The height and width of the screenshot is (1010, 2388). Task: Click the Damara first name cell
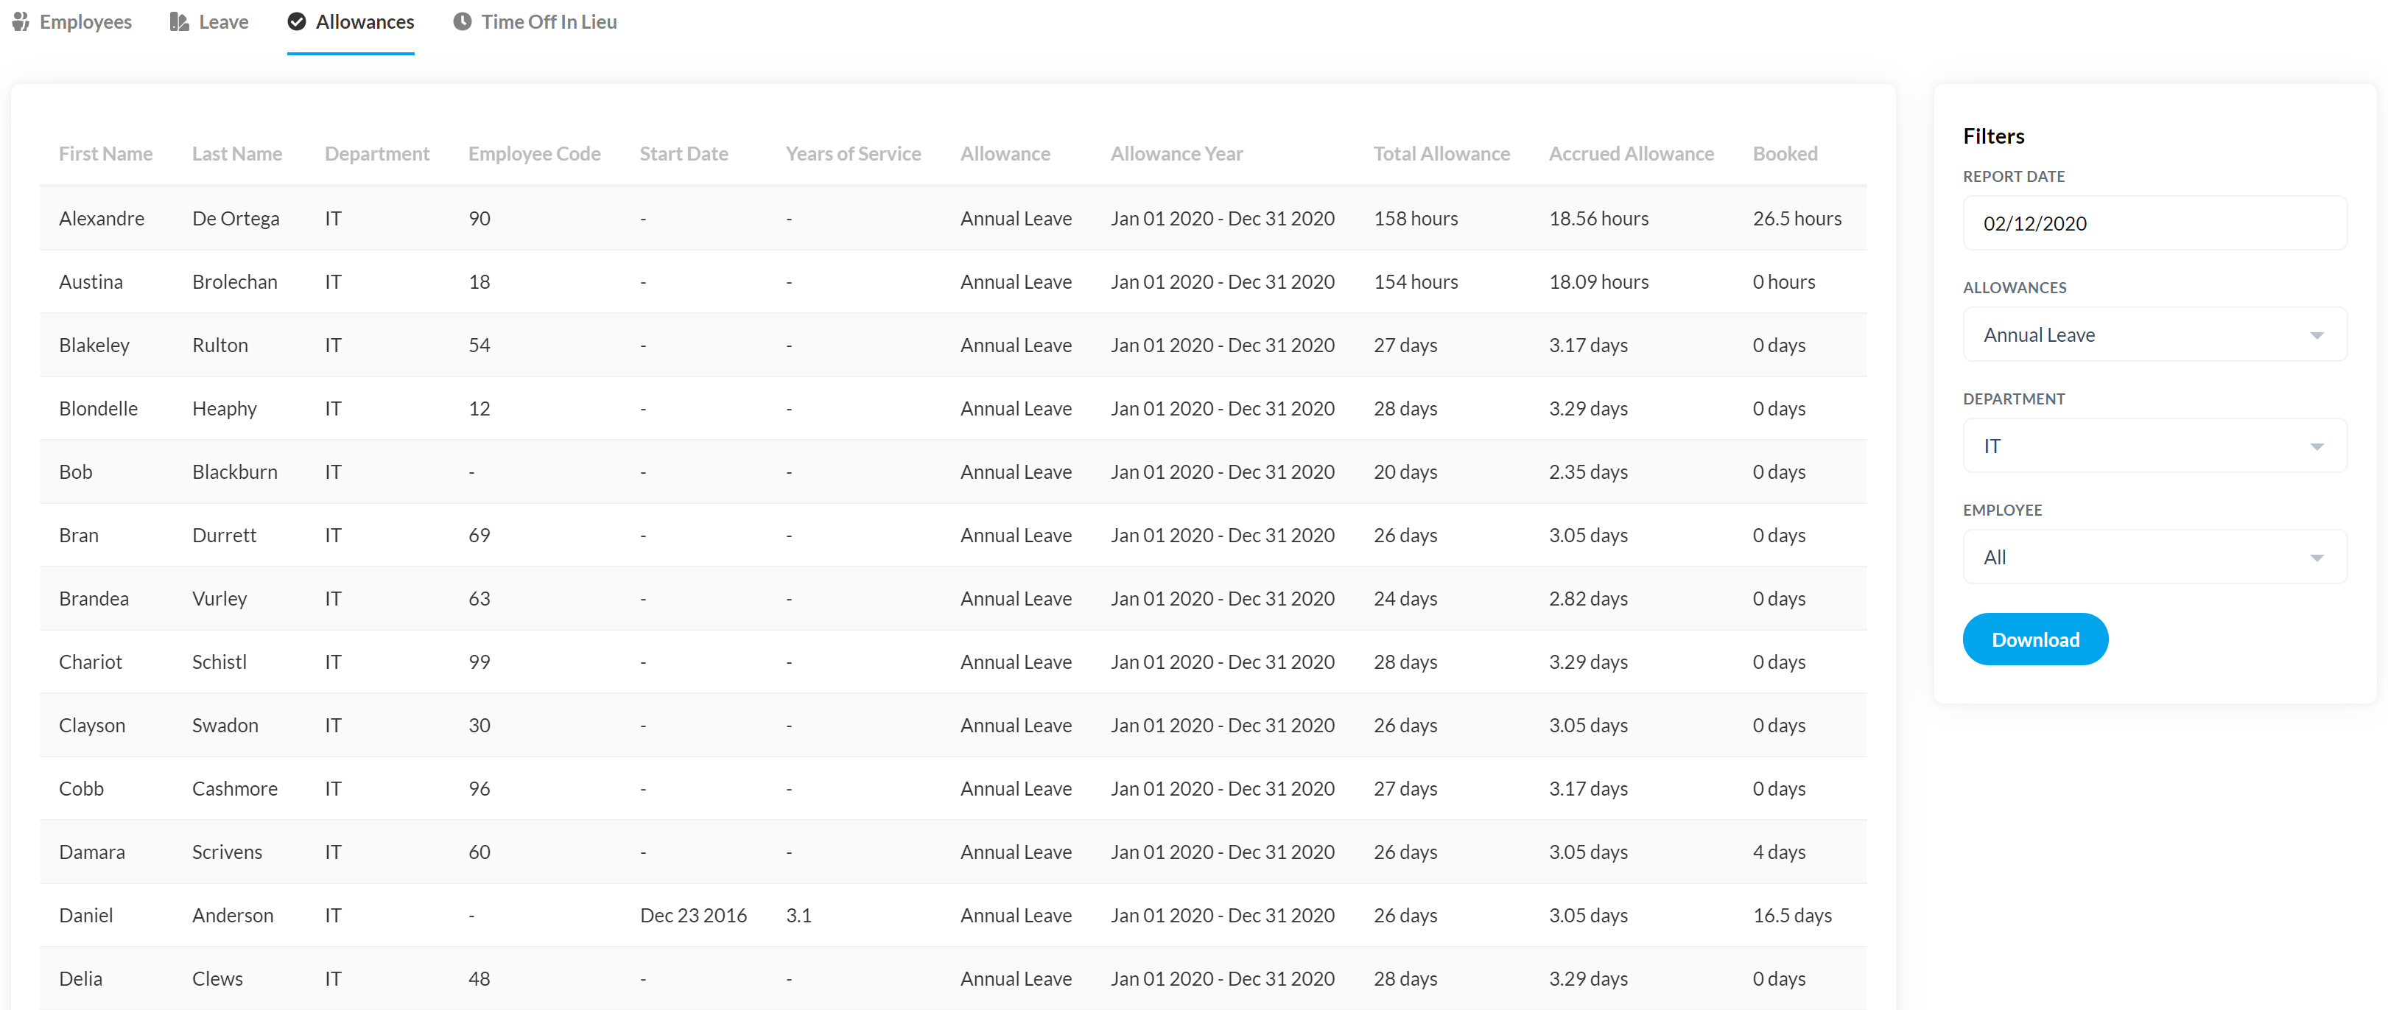tap(93, 852)
